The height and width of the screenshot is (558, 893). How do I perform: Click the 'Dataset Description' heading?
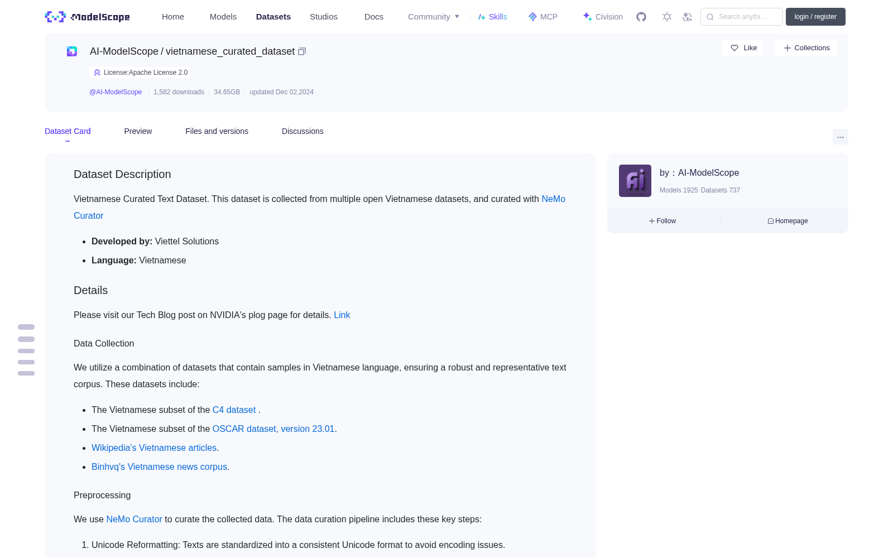click(122, 174)
